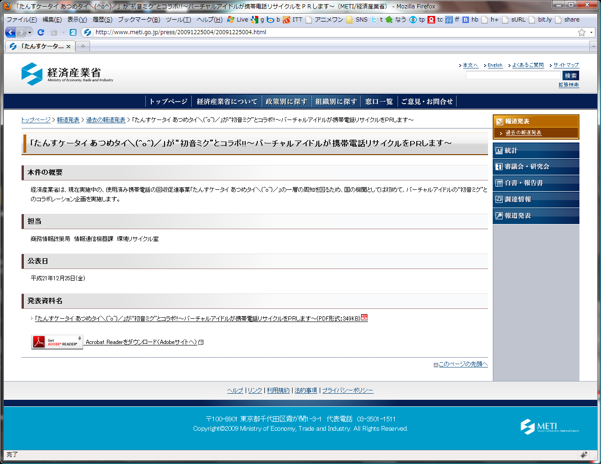Open the ブックマーク(B) menu

click(139, 20)
